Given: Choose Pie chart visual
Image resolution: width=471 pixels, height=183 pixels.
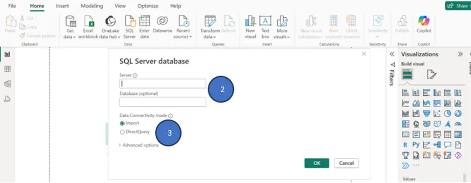Looking at the screenshot, I should tap(448, 114).
